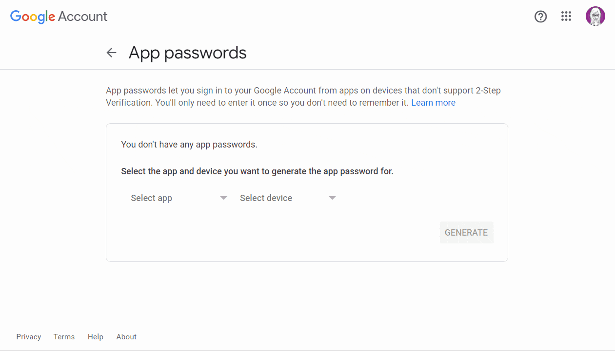Click the "You don't have any app passwords" text
The width and height of the screenshot is (615, 351).
(x=189, y=145)
